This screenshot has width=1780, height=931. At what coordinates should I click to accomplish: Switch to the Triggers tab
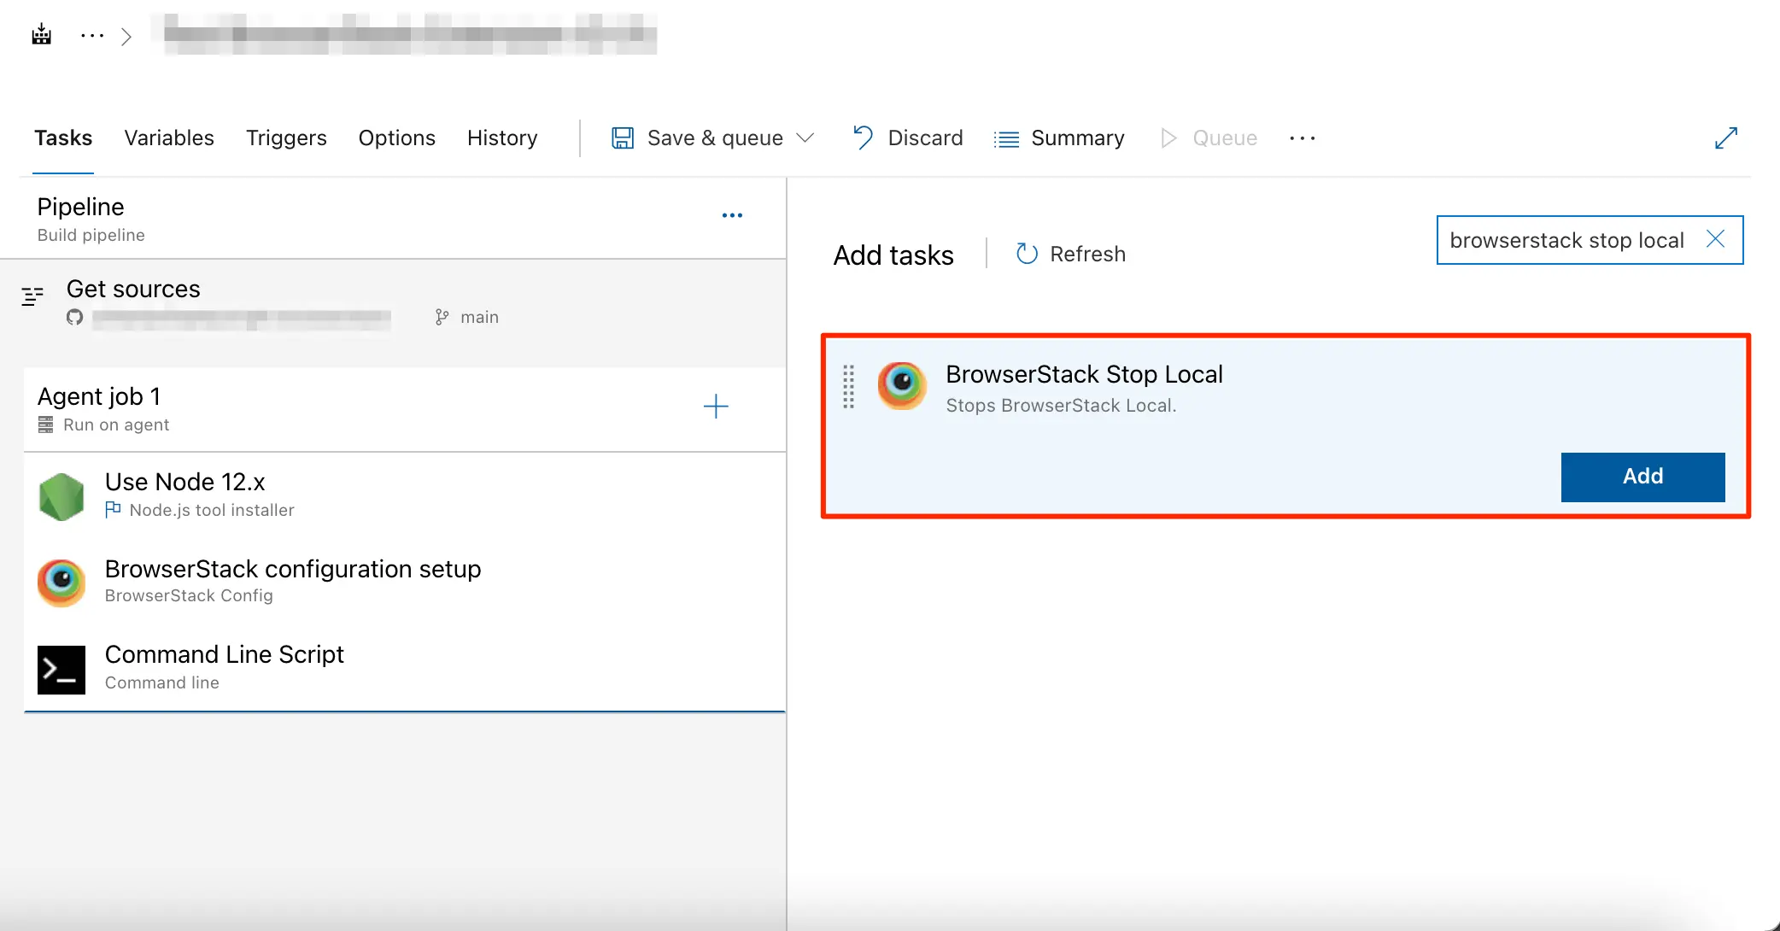click(x=286, y=138)
